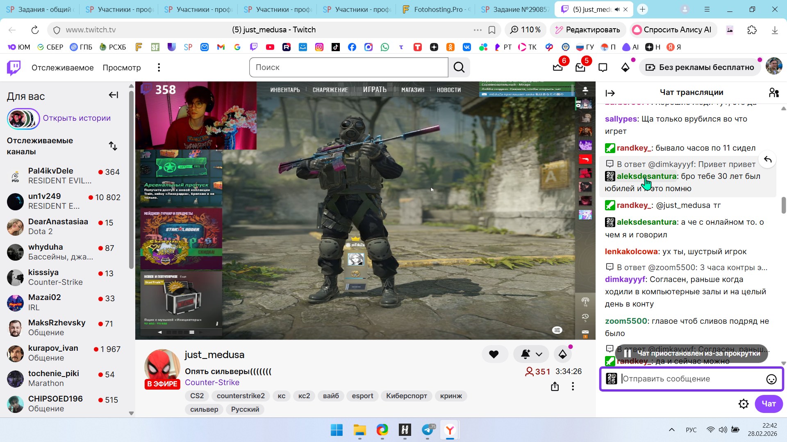Open the Whispers speech bubble icon

[x=603, y=68]
